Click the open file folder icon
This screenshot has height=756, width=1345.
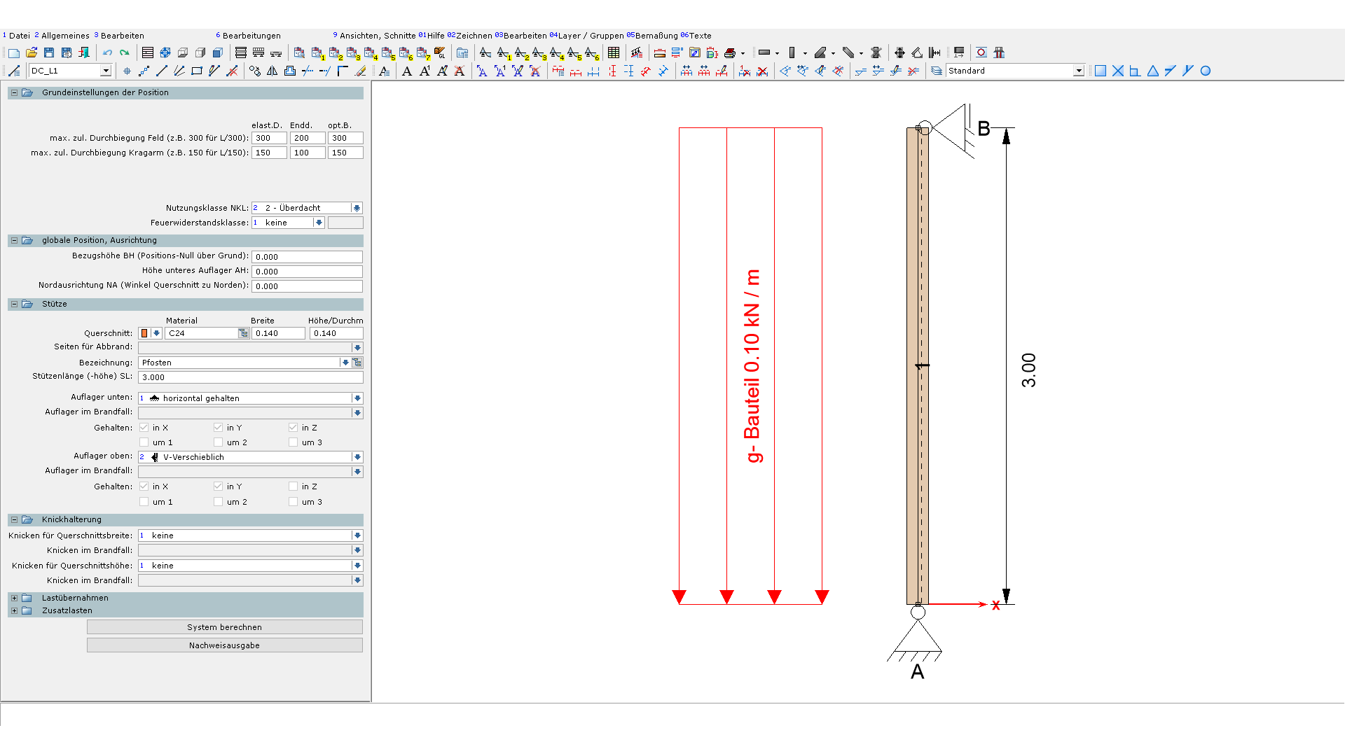click(x=32, y=52)
